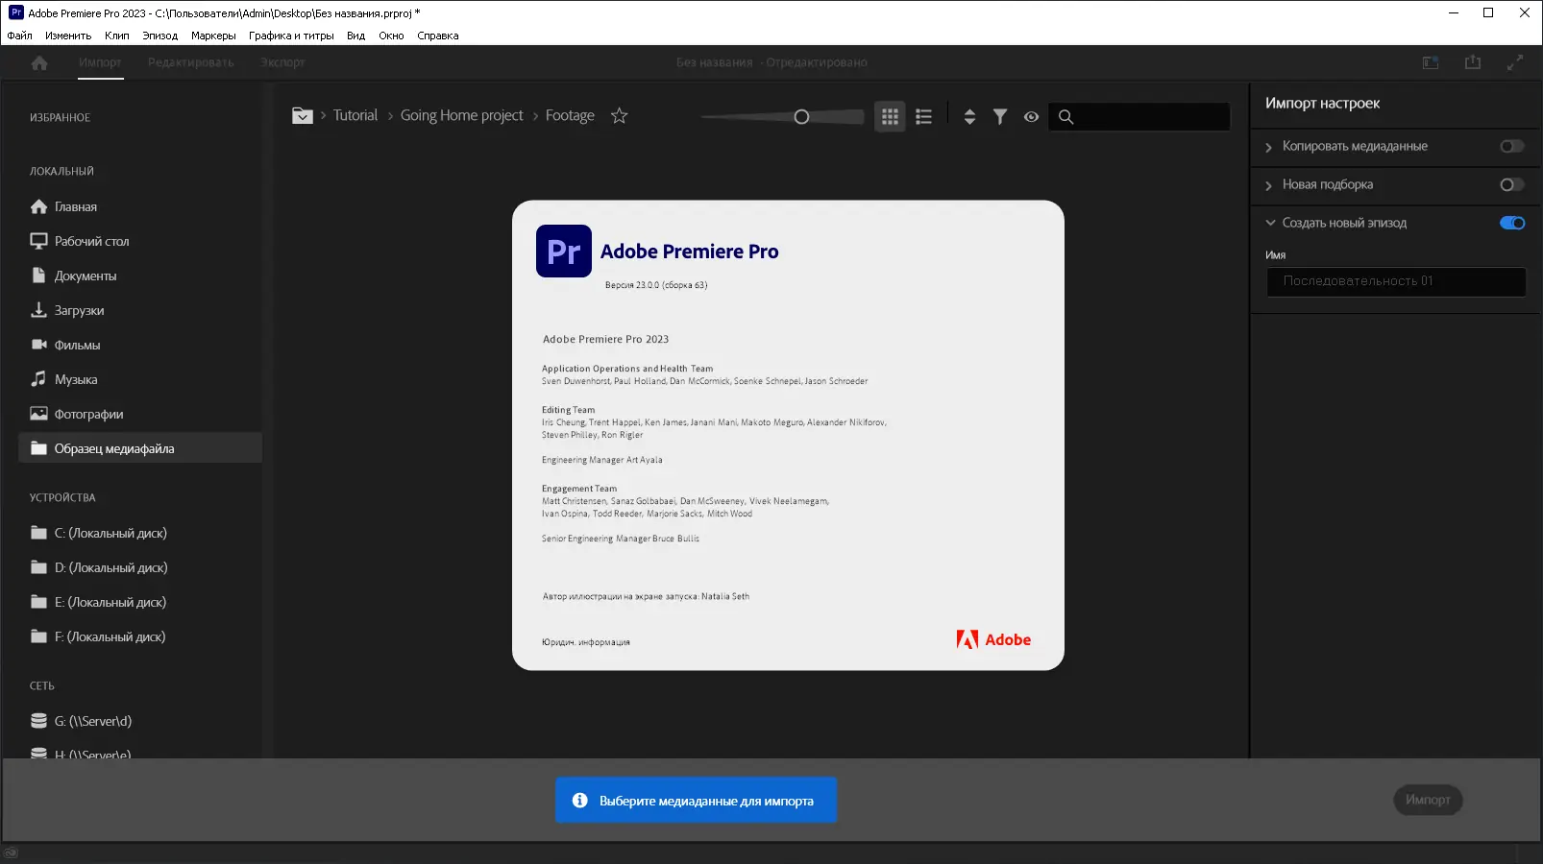Viewport: 1543px width, 864px height.
Task: Click the Pr logo in the About dialog
Action: point(564,251)
